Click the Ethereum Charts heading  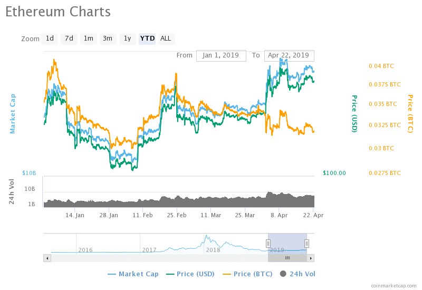(x=58, y=12)
